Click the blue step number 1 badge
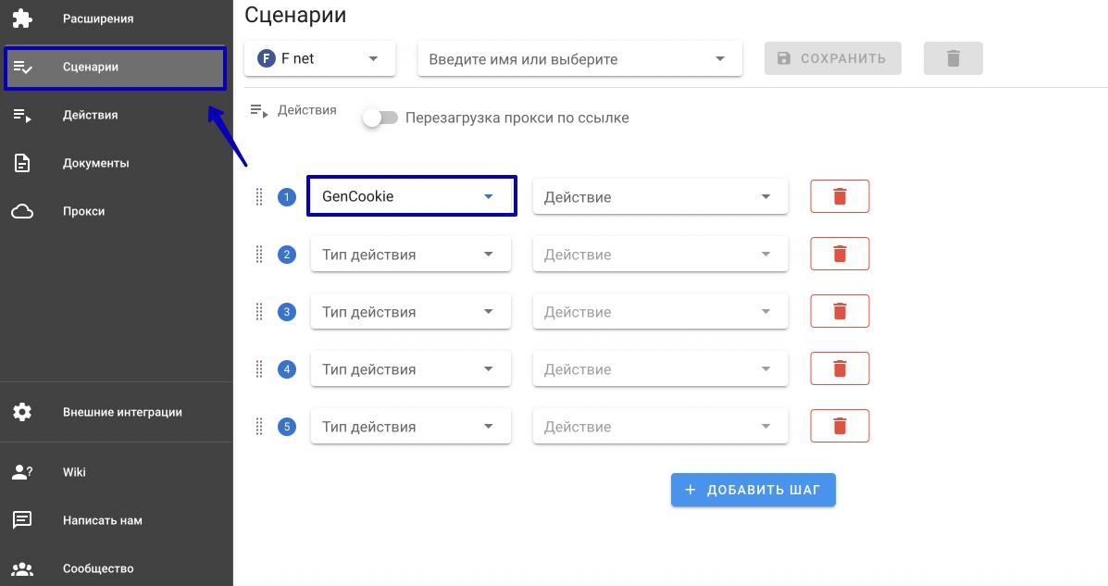1108x586 pixels. (x=287, y=196)
